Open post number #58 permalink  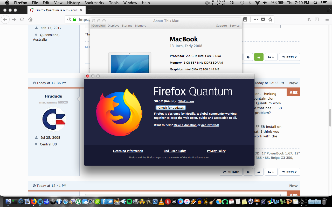click(293, 92)
